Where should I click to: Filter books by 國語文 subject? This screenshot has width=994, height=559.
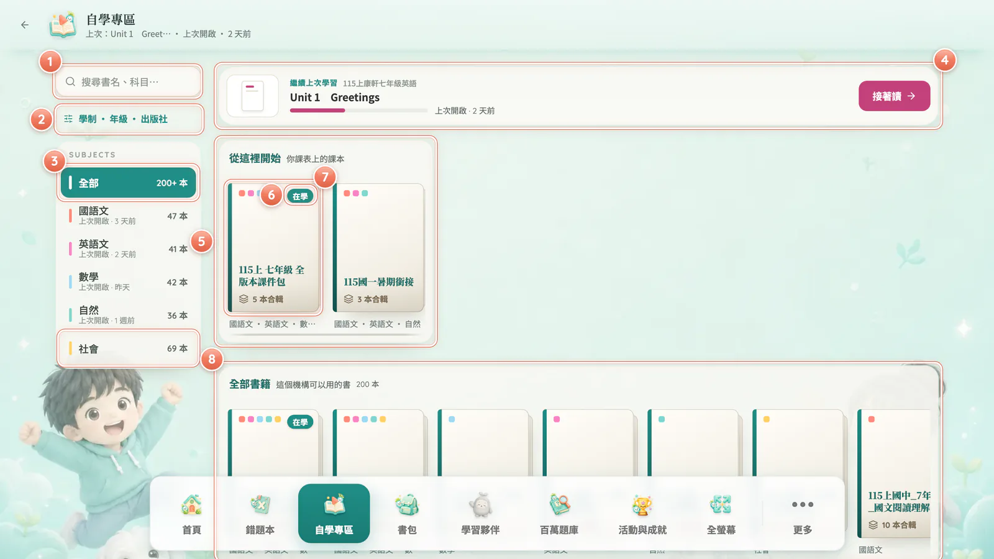pyautogui.click(x=129, y=216)
